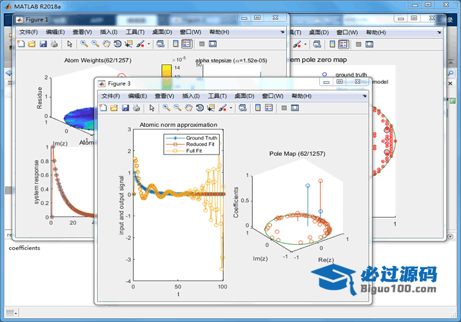Click the Full Fit legend entry
The width and height of the screenshot is (461, 322).
[x=195, y=151]
